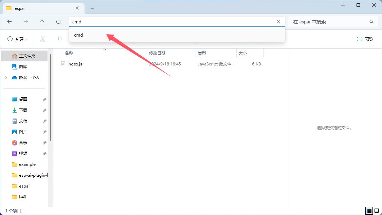
Task: Click the Back navigation arrow
Action: [10, 22]
